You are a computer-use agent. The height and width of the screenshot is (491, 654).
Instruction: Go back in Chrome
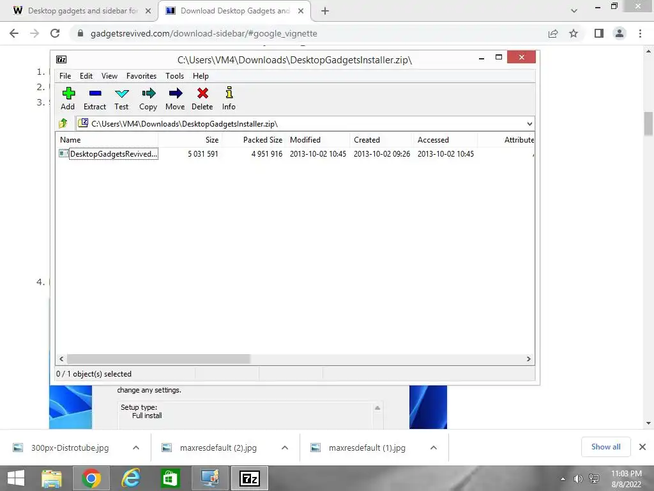(14, 33)
